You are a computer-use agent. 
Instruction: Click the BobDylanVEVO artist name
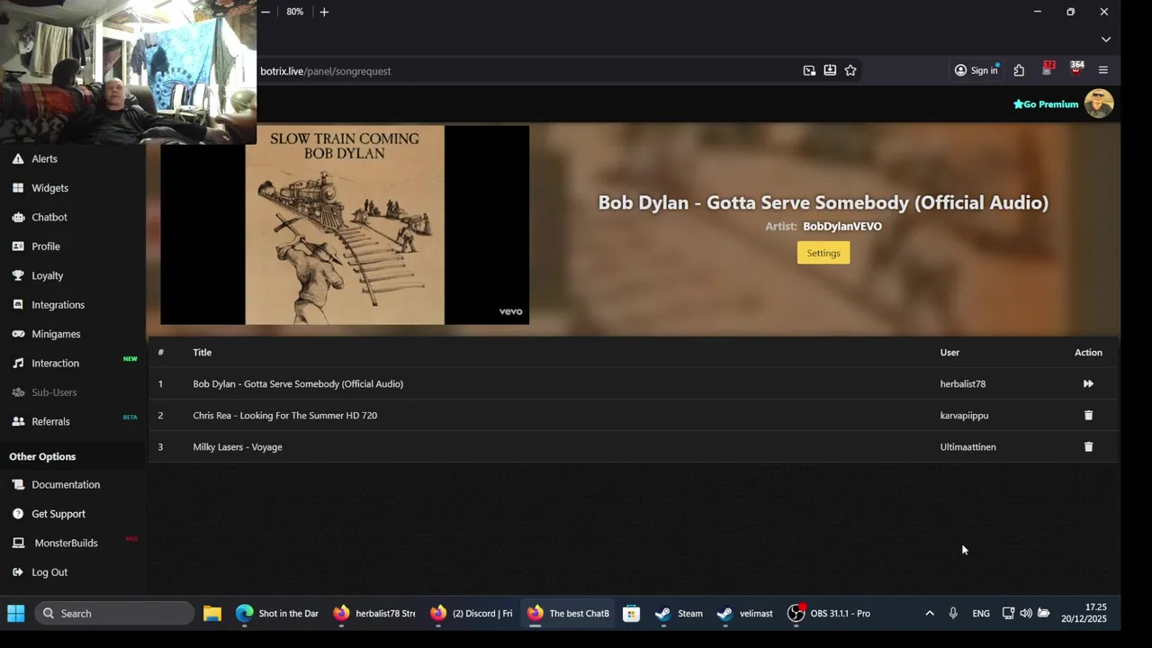point(842,226)
